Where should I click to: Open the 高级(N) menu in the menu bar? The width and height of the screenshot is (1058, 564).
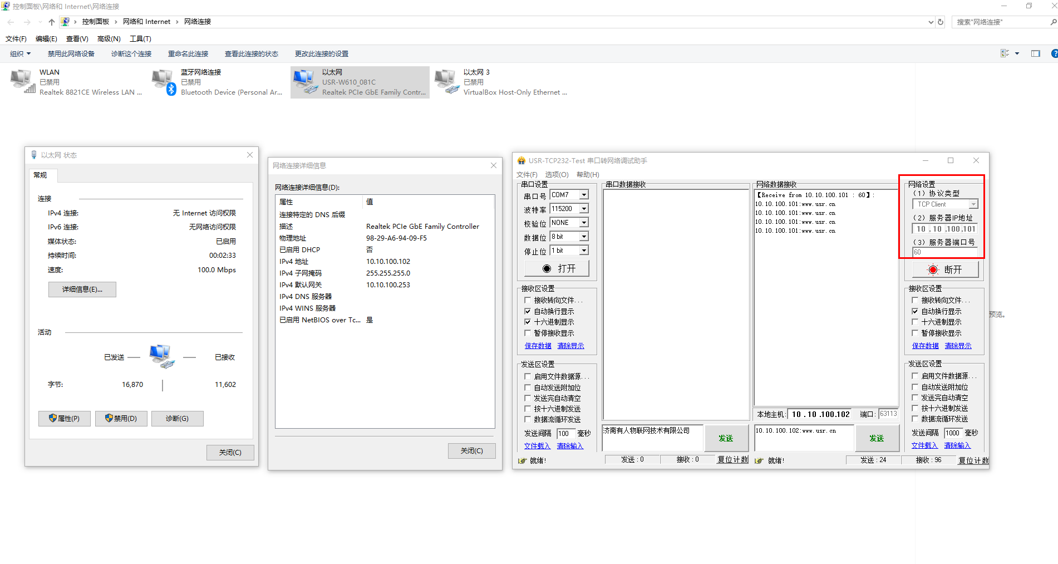[109, 39]
